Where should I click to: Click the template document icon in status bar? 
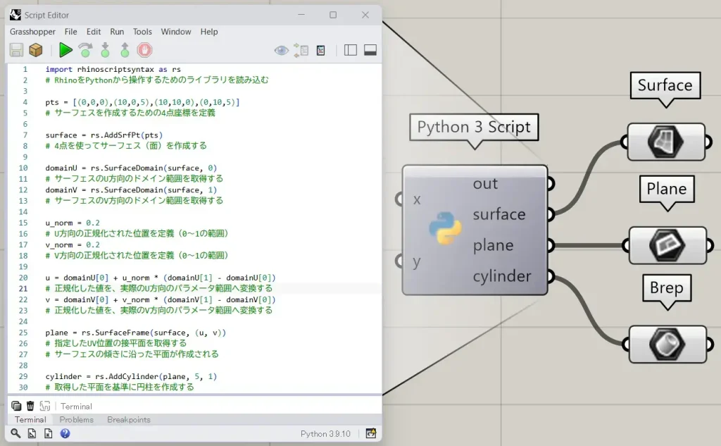32,433
